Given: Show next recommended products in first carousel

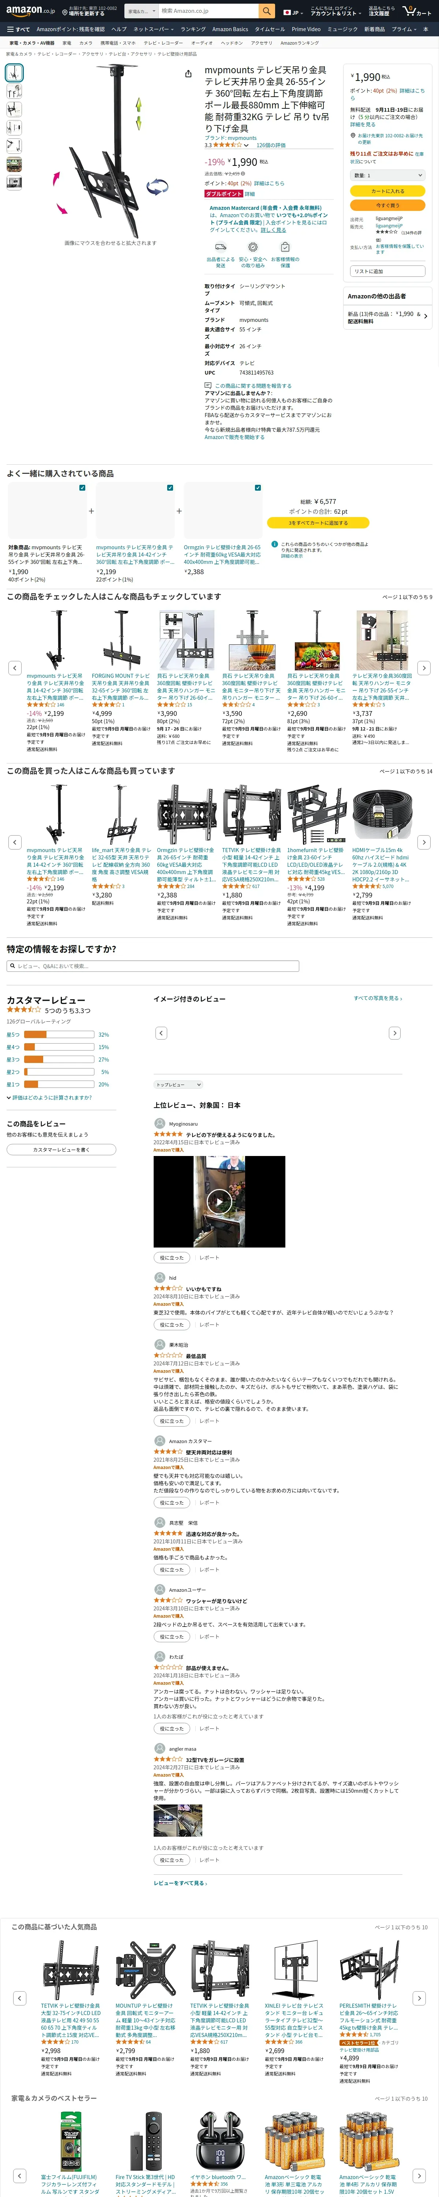Looking at the screenshot, I should [424, 668].
